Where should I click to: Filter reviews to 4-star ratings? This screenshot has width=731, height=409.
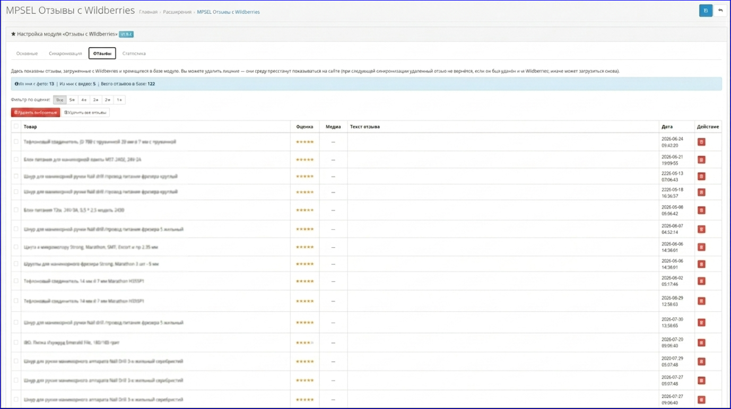click(x=84, y=100)
